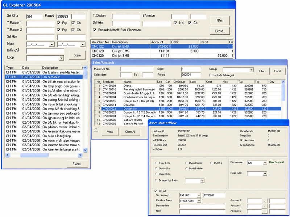Open the Loop dropdown in GL Explorer
This screenshot has width=290, height=217.
point(61,58)
